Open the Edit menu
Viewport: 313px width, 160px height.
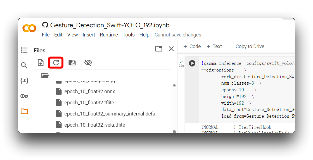[58, 35]
